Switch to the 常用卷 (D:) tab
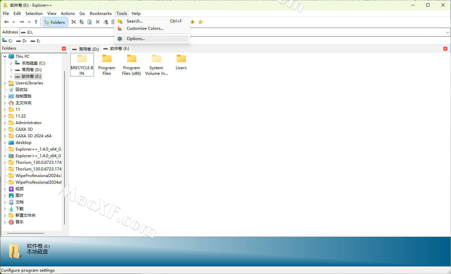 [86, 49]
